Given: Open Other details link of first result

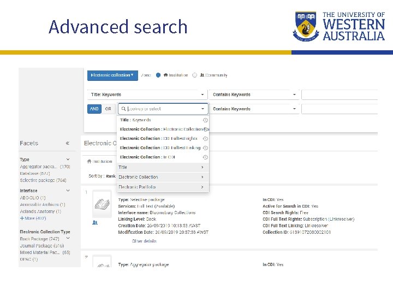Looking at the screenshot, I should tap(144, 241).
